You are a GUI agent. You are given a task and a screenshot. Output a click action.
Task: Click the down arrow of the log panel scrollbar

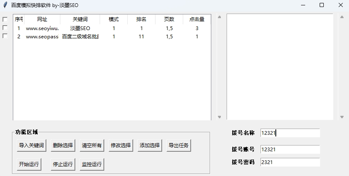click(x=342, y=117)
